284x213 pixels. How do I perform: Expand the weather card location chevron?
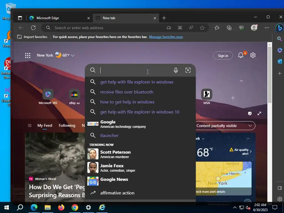tap(203, 139)
